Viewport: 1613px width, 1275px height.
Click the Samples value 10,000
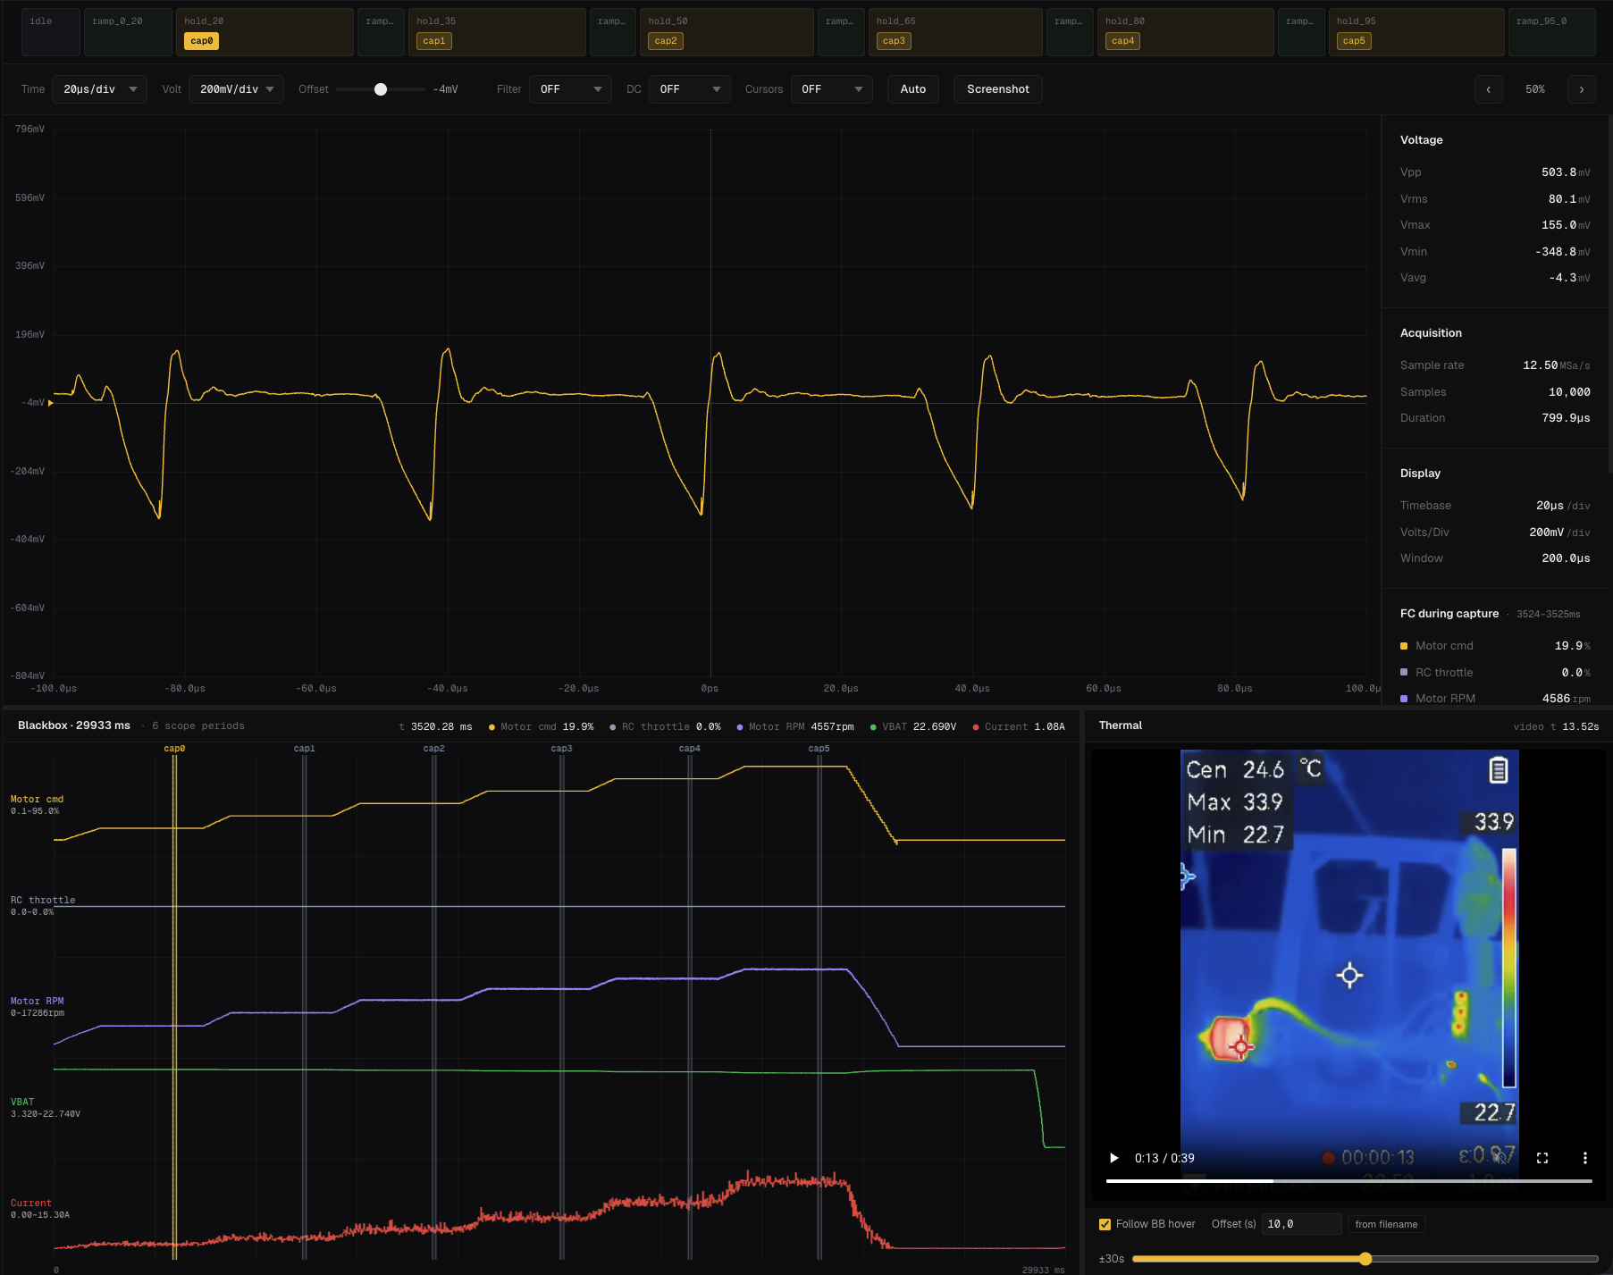point(1569,392)
